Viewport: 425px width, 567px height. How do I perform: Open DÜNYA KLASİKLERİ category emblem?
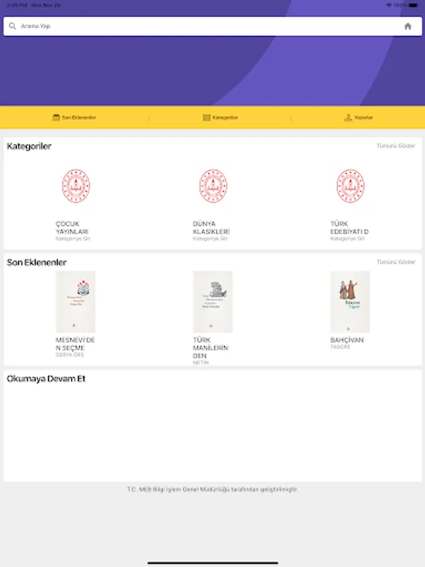point(213,186)
